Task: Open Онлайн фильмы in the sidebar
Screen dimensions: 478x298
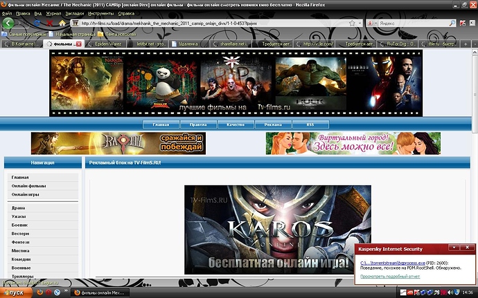Action: pyautogui.click(x=43, y=186)
